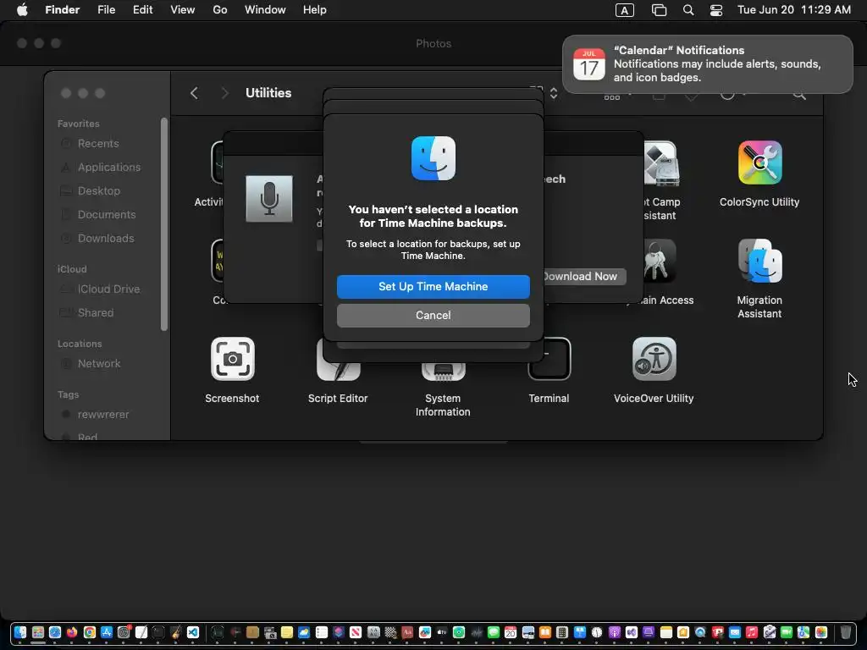Launch Safari from the Dock

pos(55,632)
